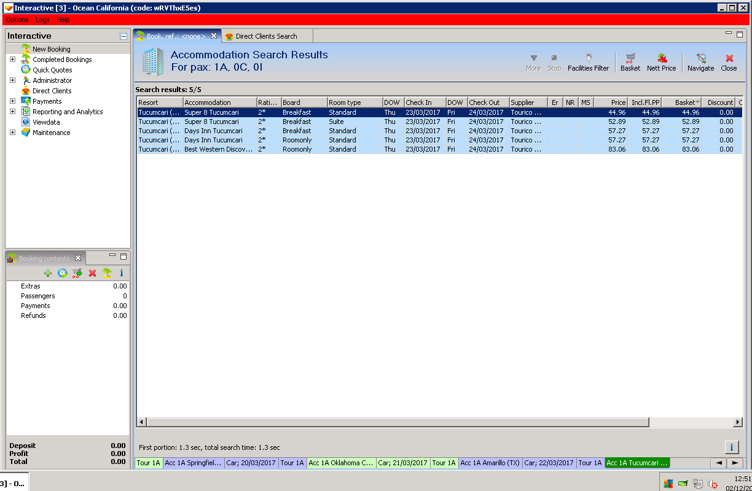The image size is (752, 491).
Task: Expand the Maintenance tree node
Action: tap(12, 133)
